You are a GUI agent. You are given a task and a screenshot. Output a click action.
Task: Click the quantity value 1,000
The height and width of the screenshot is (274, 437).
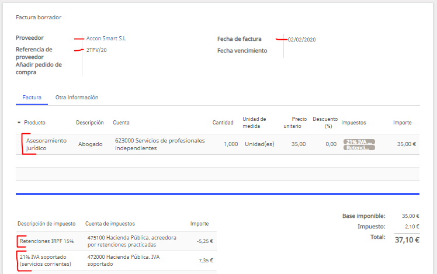(x=231, y=144)
